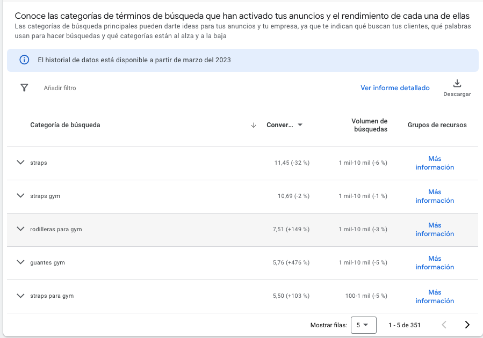Viewport: 483px width, 338px height.
Task: Open Ver informe detallado
Action: [x=395, y=87]
